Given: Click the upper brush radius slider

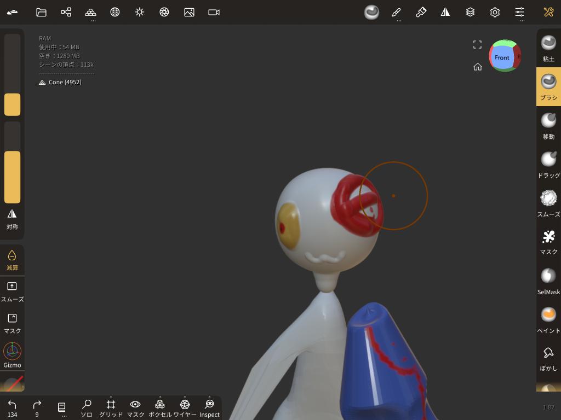Looking at the screenshot, I should pos(12,75).
